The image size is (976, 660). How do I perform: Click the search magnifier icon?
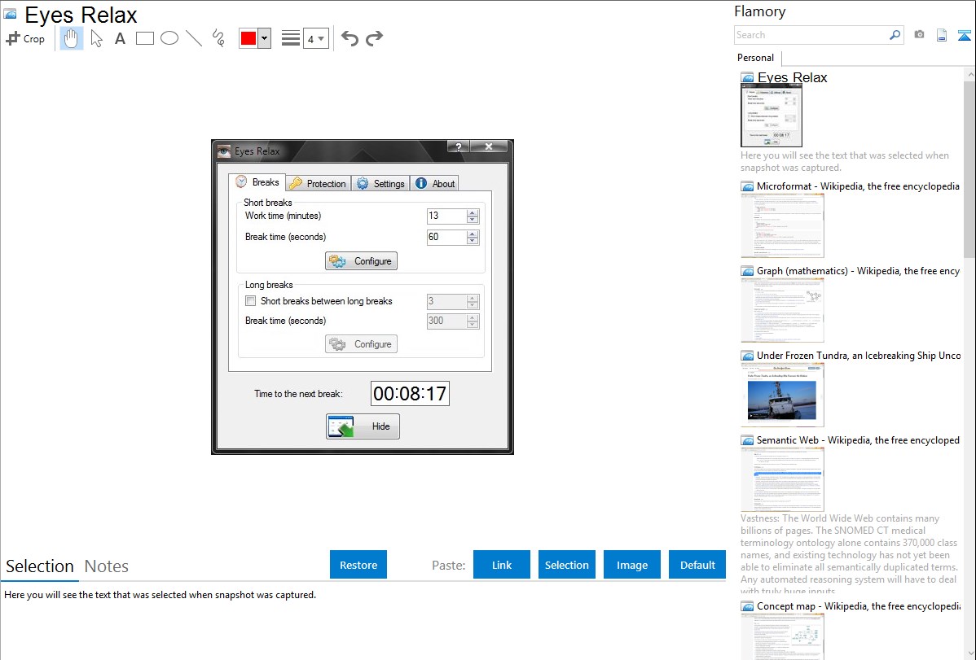click(x=895, y=35)
